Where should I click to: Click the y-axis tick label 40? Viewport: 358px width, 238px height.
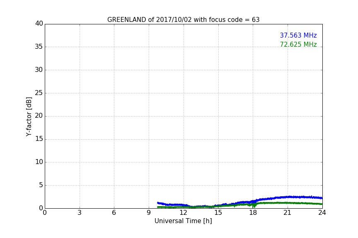point(39,24)
